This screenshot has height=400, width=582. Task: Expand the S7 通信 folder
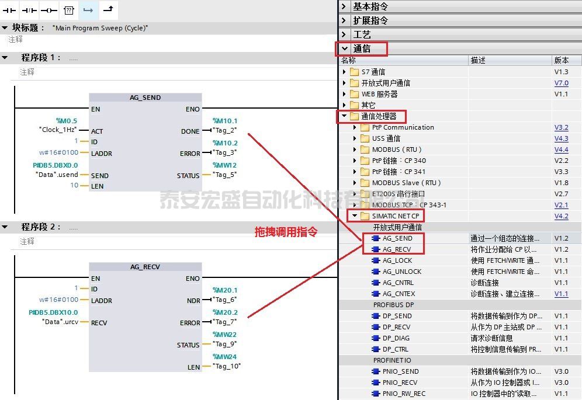coord(345,72)
